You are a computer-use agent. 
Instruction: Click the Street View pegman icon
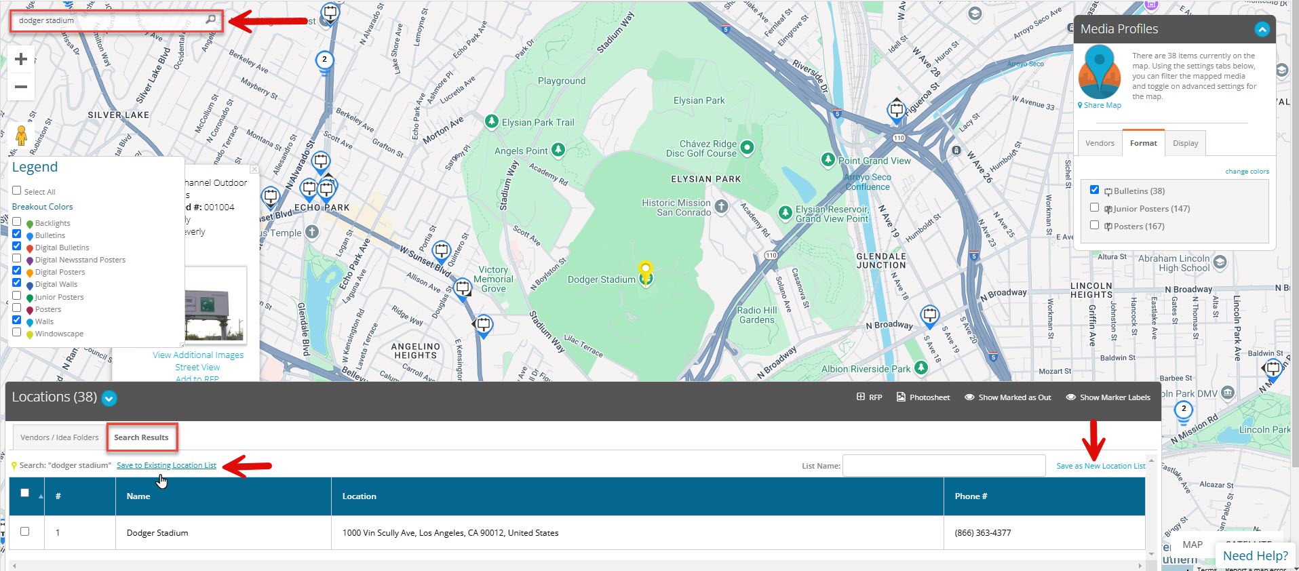[21, 135]
